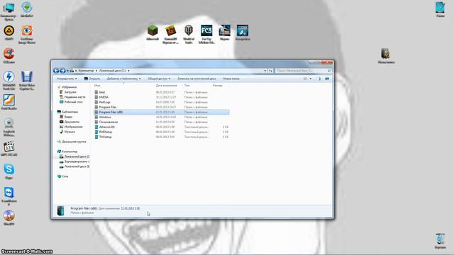Select the Program Files folder
454x255 pixels.
click(x=162, y=107)
